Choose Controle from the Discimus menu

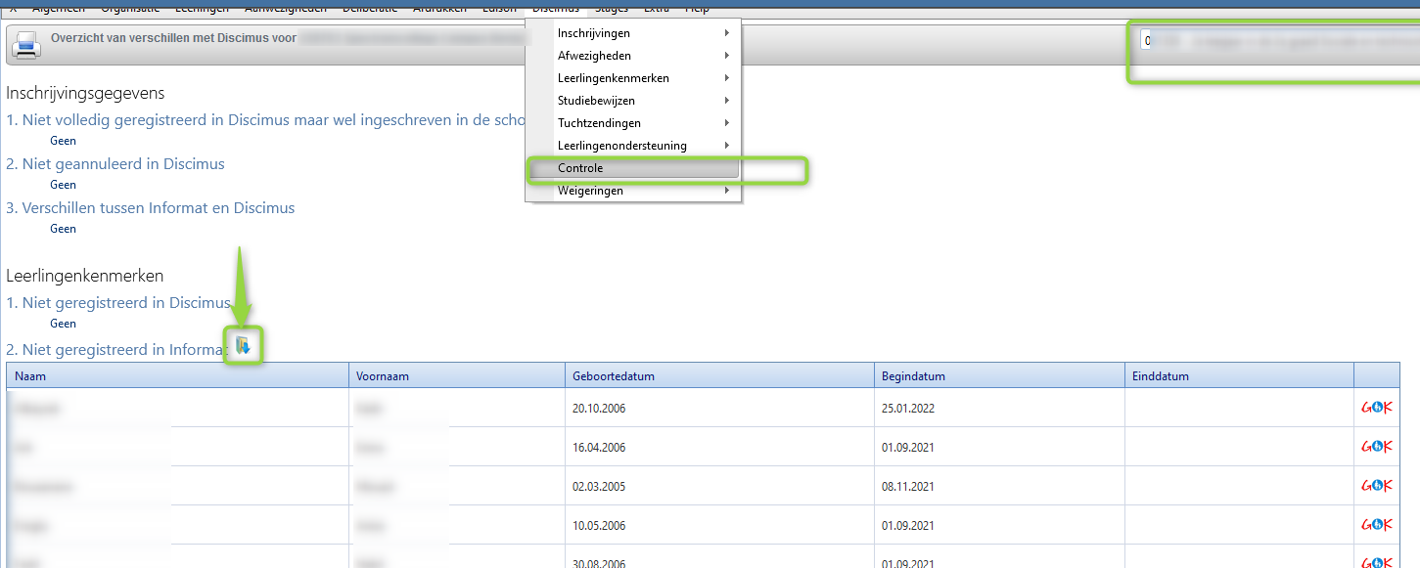click(633, 168)
